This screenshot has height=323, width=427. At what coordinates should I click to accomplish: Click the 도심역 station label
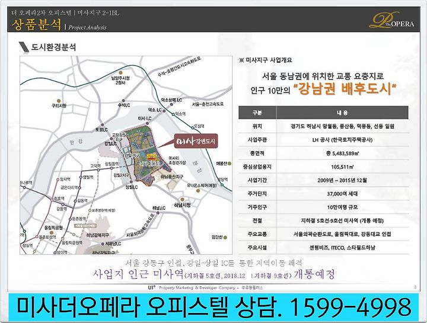(x=199, y=126)
